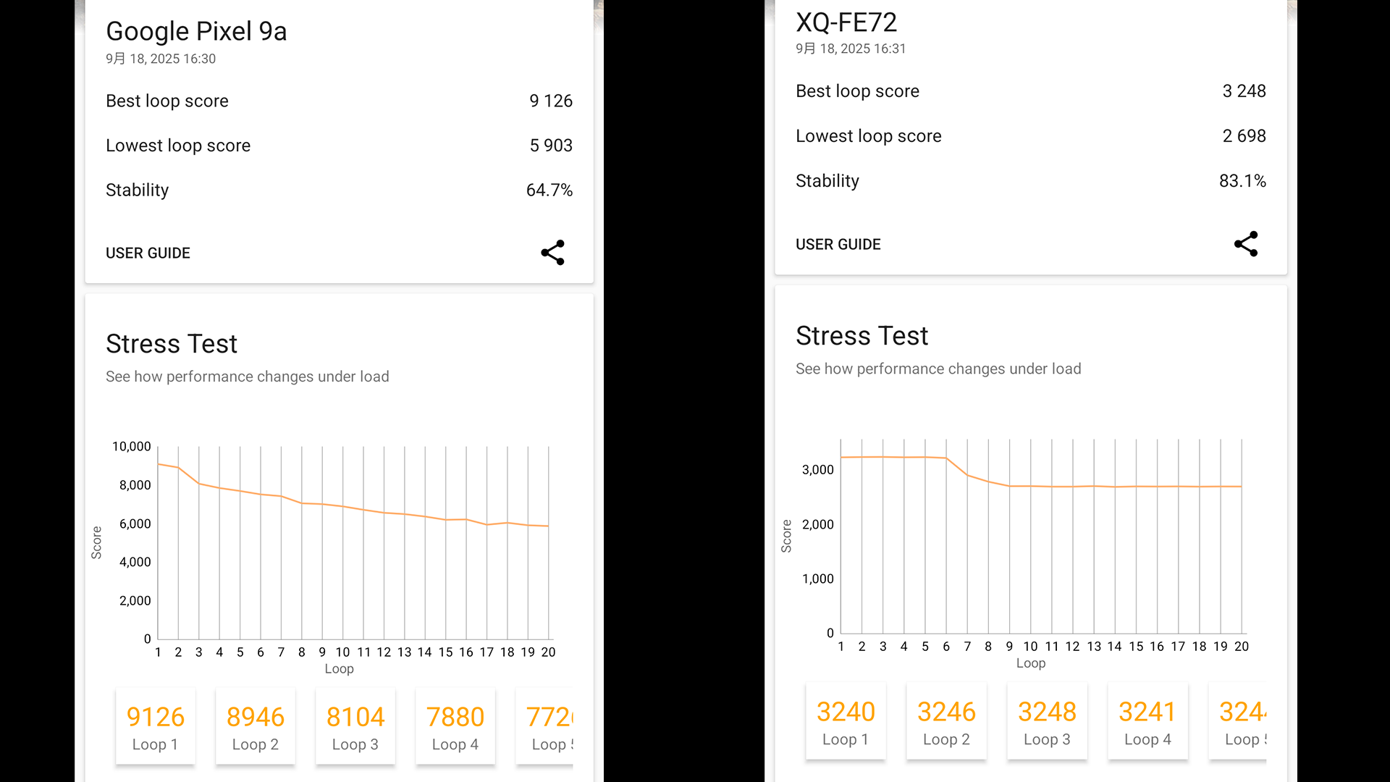Click Stress Test heading on XQ-FE72 side
Screen dimensions: 1390x782
pyautogui.click(x=862, y=336)
